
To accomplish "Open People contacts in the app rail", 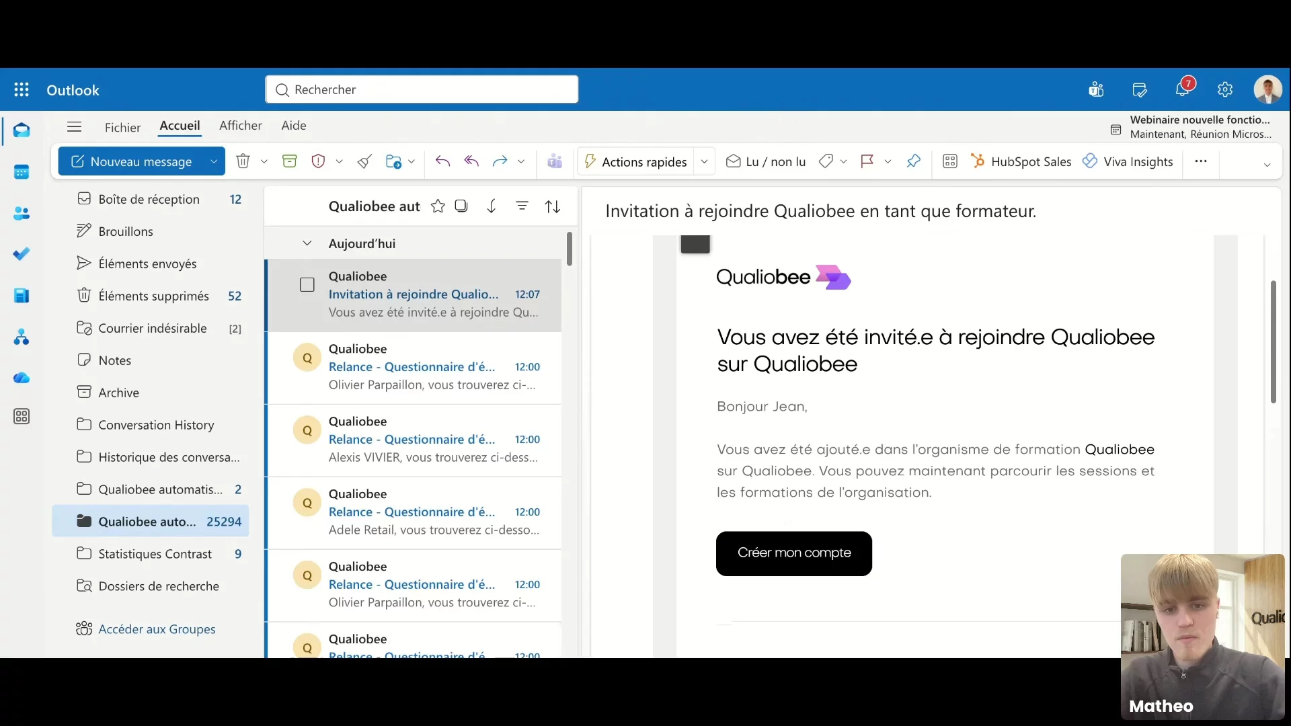I will [22, 213].
